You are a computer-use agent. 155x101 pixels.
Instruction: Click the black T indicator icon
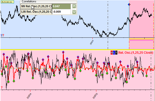click(x=116, y=53)
